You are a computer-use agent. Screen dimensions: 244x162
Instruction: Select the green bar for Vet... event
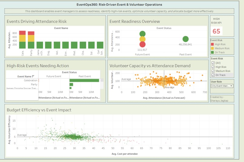point(57,45)
